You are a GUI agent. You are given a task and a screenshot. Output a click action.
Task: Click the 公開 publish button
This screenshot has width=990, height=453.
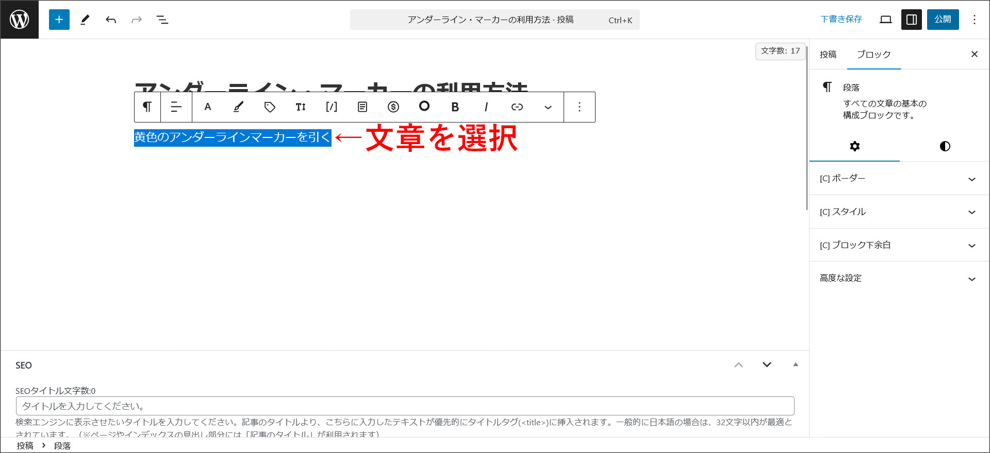click(x=943, y=20)
